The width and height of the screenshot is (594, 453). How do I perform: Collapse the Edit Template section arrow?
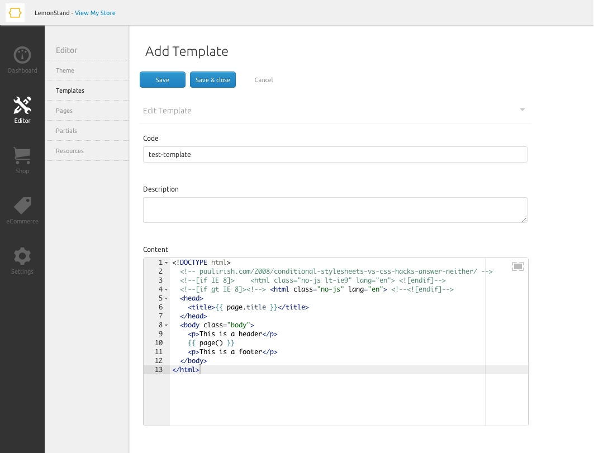tap(522, 109)
